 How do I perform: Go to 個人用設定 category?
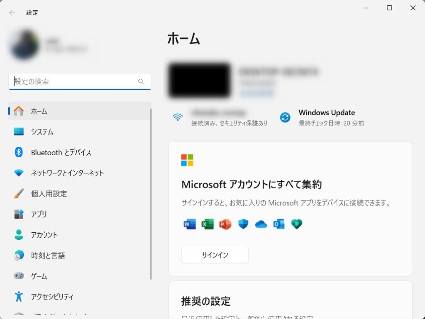(49, 194)
